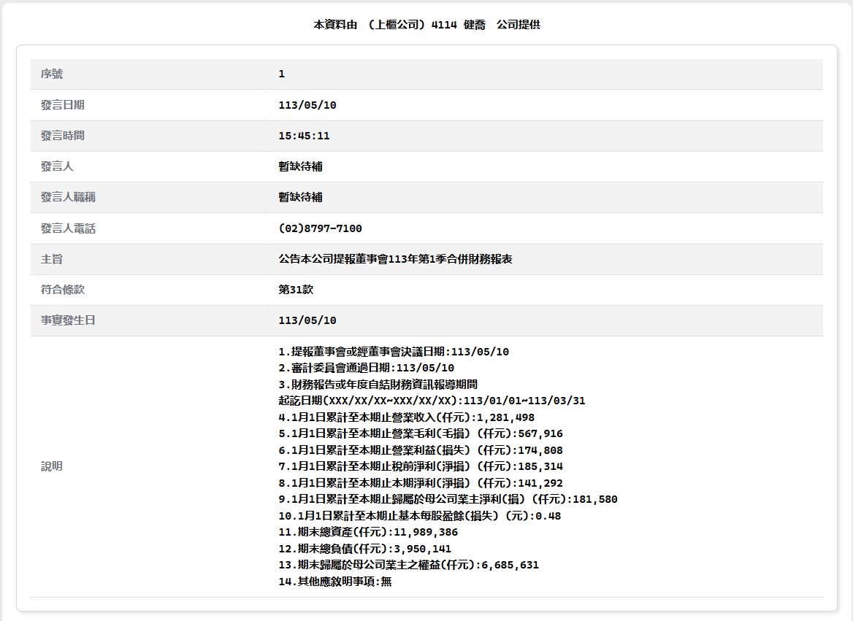Click the '發言人電話' label
The width and height of the screenshot is (853, 621).
(68, 228)
